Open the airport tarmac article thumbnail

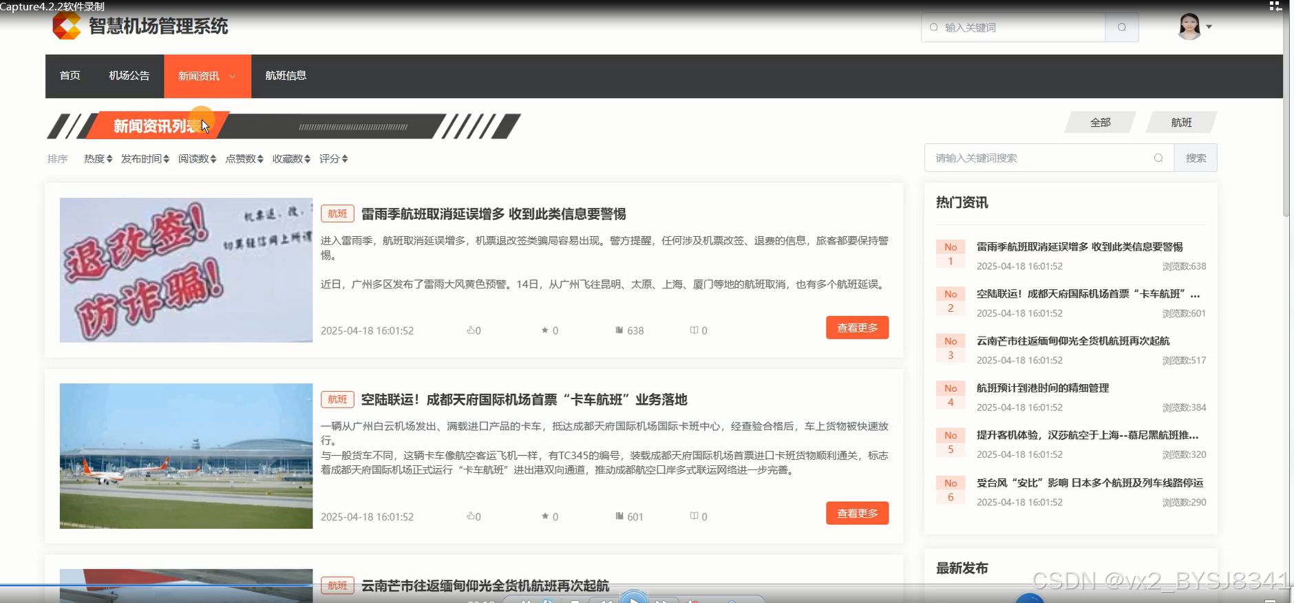186,456
